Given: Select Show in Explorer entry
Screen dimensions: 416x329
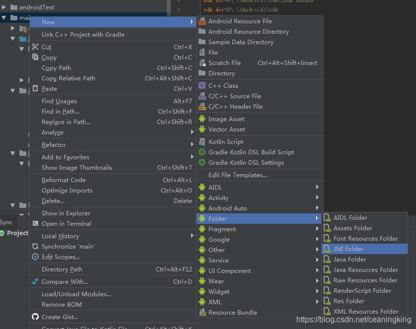Looking at the screenshot, I should coord(113,213).
